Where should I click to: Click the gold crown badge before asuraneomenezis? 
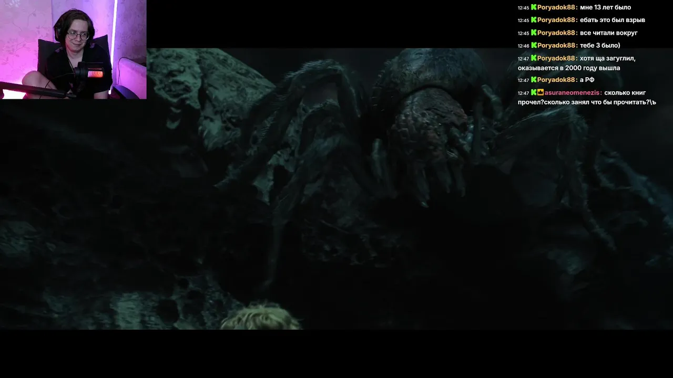(x=541, y=92)
